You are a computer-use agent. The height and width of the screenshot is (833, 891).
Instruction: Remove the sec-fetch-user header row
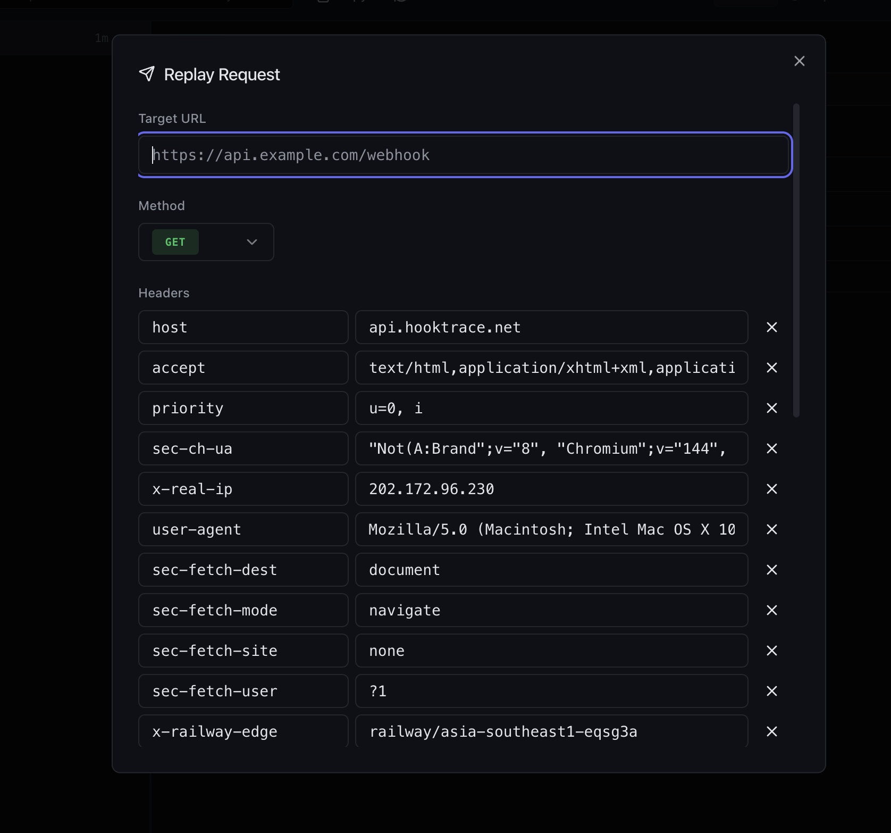(x=771, y=691)
